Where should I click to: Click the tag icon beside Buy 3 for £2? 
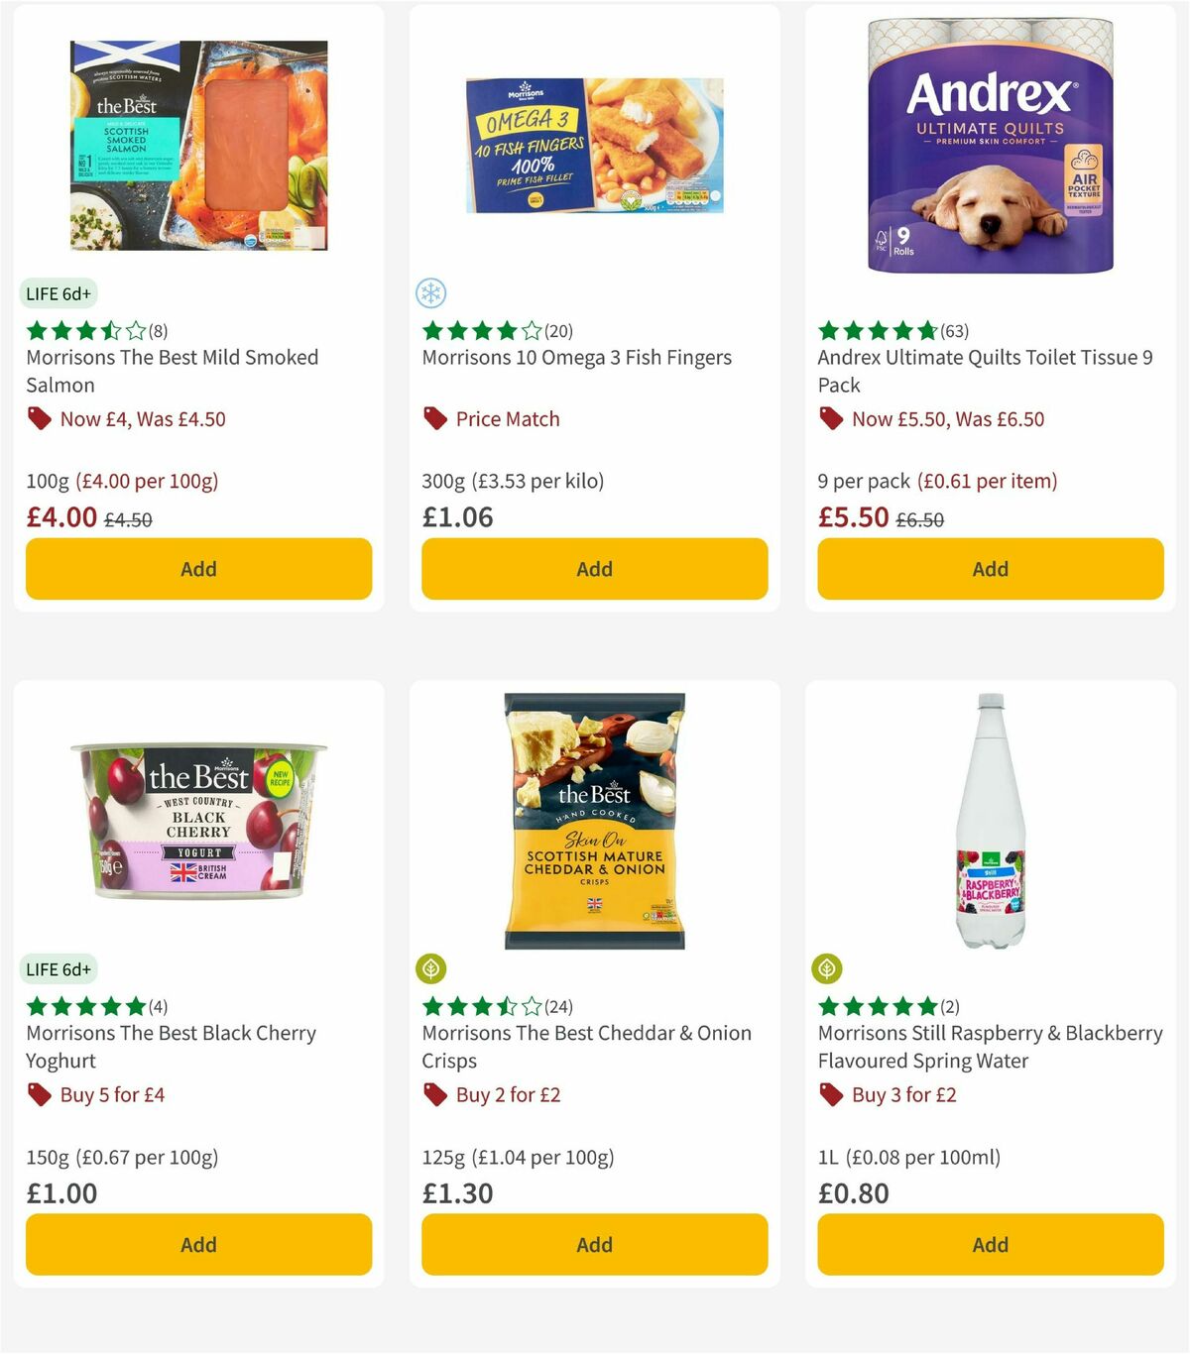click(830, 1094)
